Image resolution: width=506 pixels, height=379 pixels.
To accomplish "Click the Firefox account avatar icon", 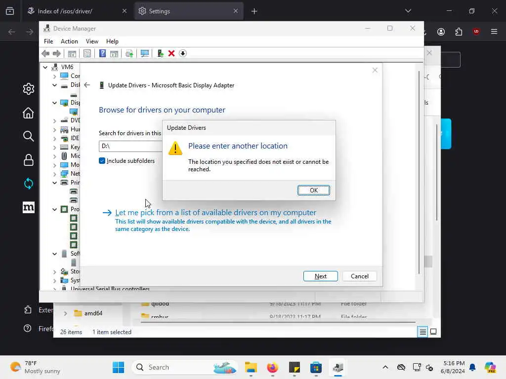I will [441, 32].
